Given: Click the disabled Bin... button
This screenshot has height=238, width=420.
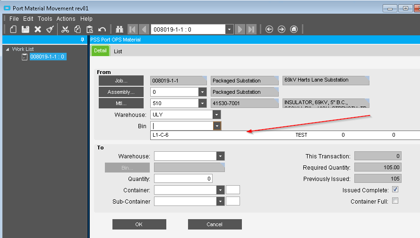Looking at the screenshot, I should [x=127, y=168].
